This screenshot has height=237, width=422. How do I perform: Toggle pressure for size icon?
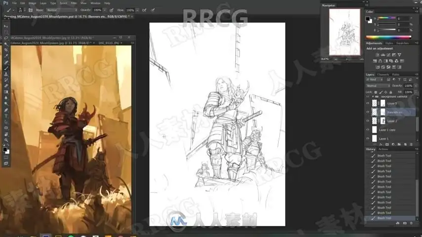(153, 10)
